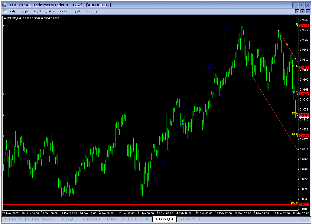
Task: Switch to the USDJPY,M5 chart tab
Action: (14, 219)
